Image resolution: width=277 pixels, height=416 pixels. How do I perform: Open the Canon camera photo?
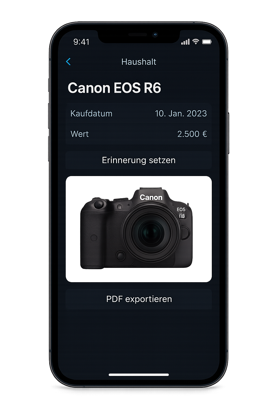[138, 229]
